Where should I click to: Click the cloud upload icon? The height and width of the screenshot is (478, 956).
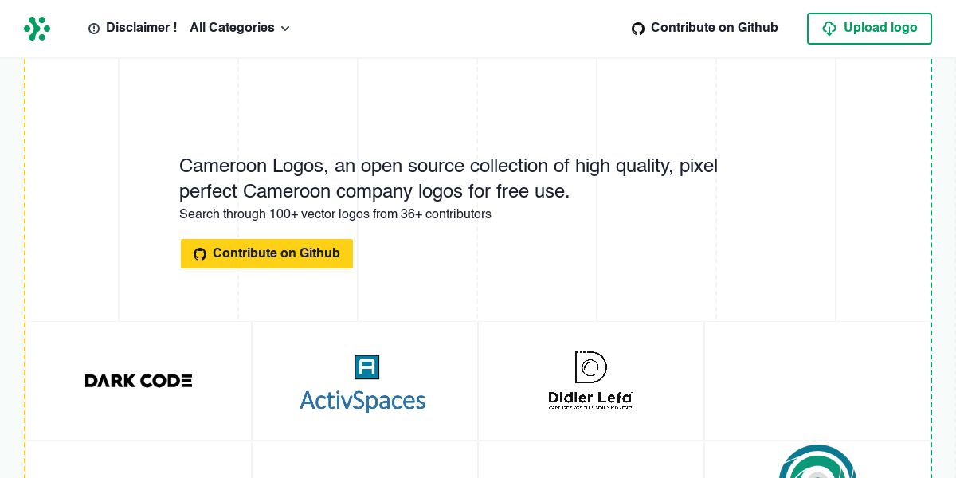click(x=829, y=29)
